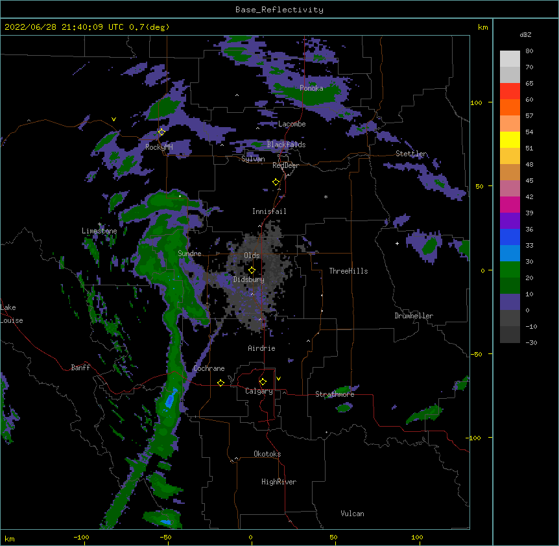
Task: Click the dBZ legend heading
Action: 525,34
